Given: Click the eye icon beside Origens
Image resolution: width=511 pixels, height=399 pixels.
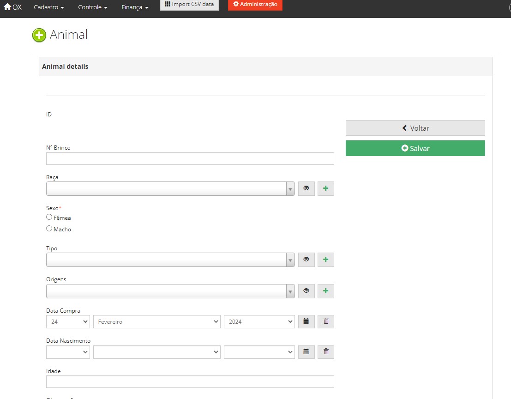Looking at the screenshot, I should point(306,291).
